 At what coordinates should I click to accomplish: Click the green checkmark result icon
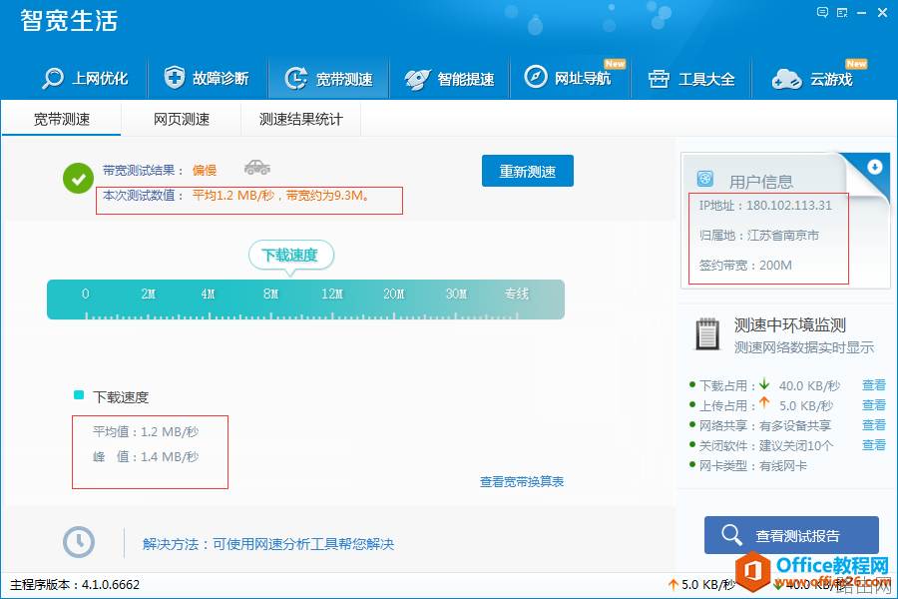79,179
